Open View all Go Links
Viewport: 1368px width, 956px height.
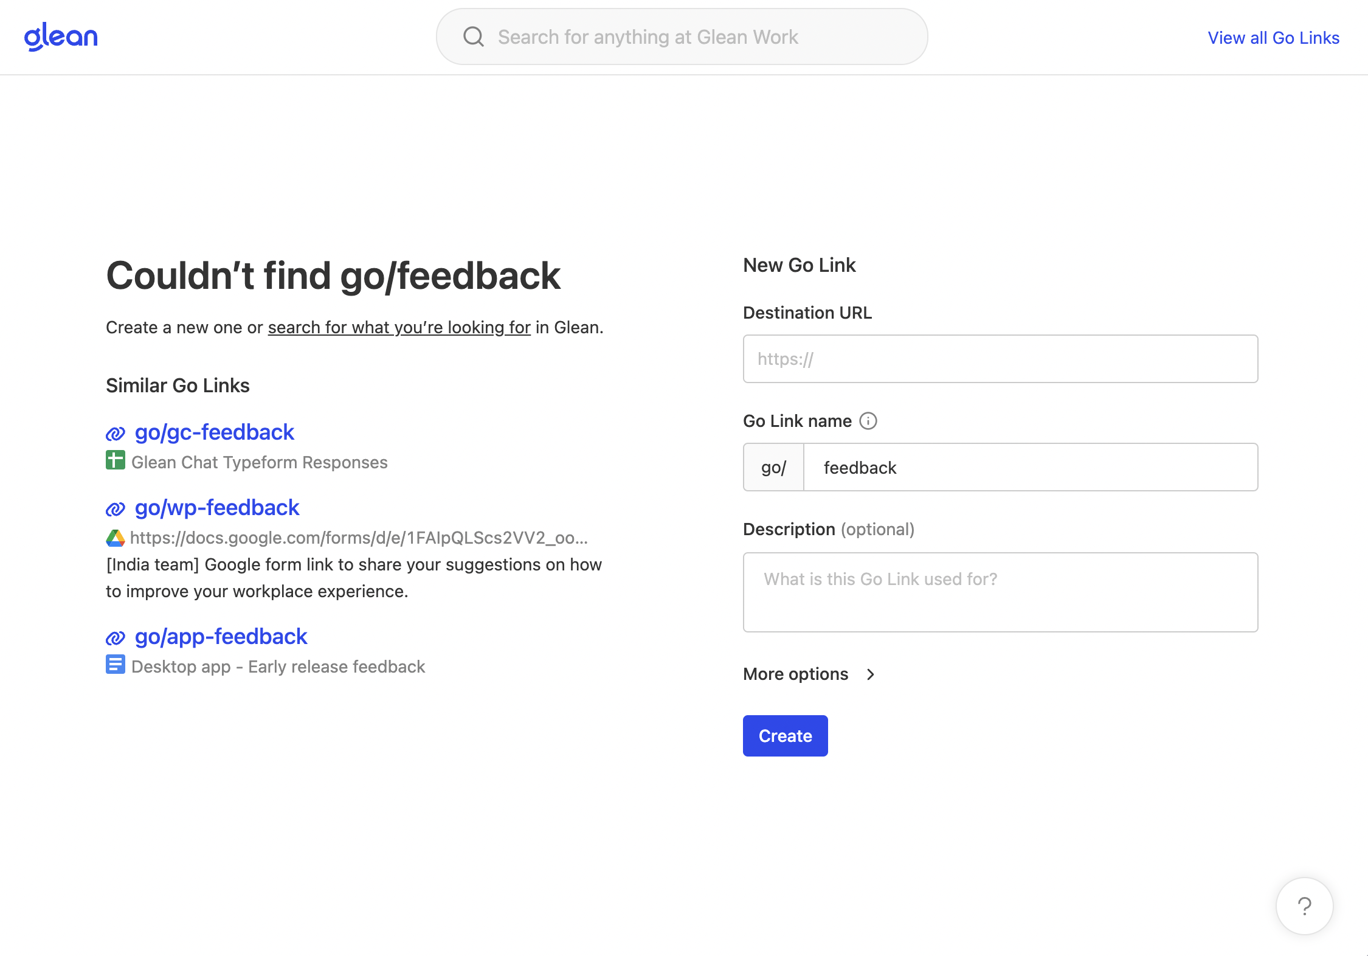click(x=1273, y=37)
